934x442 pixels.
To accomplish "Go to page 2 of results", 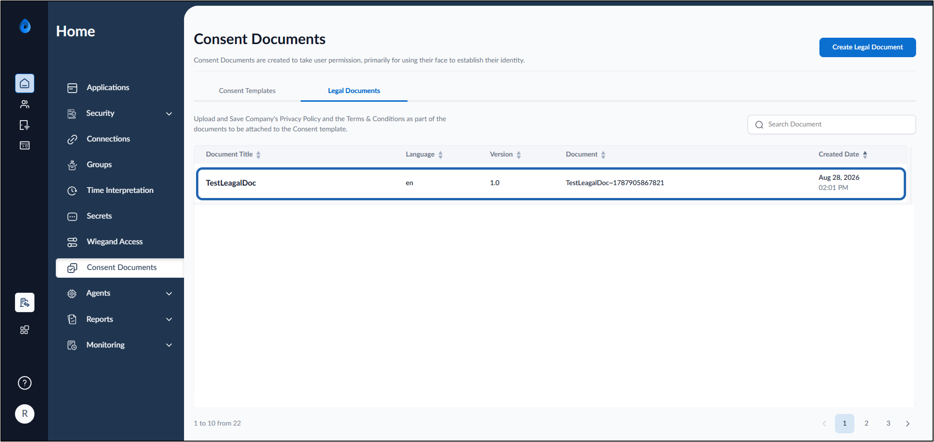I will [x=866, y=423].
